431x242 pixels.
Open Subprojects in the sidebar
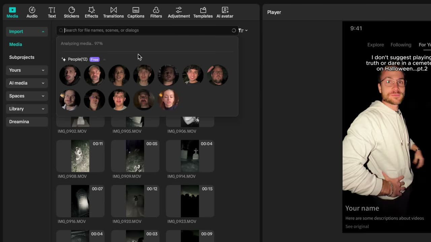22,57
